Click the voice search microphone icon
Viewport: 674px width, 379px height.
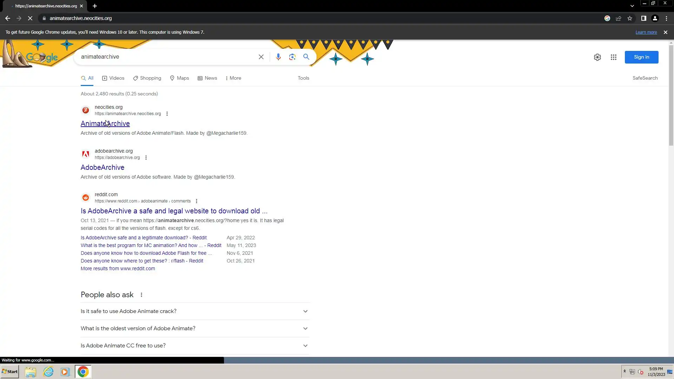[278, 57]
